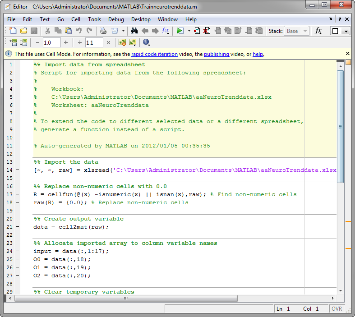Open the f() show functions dropdown
Image resolution: width=355 pixels, height=317 pixels.
[x=166, y=31]
